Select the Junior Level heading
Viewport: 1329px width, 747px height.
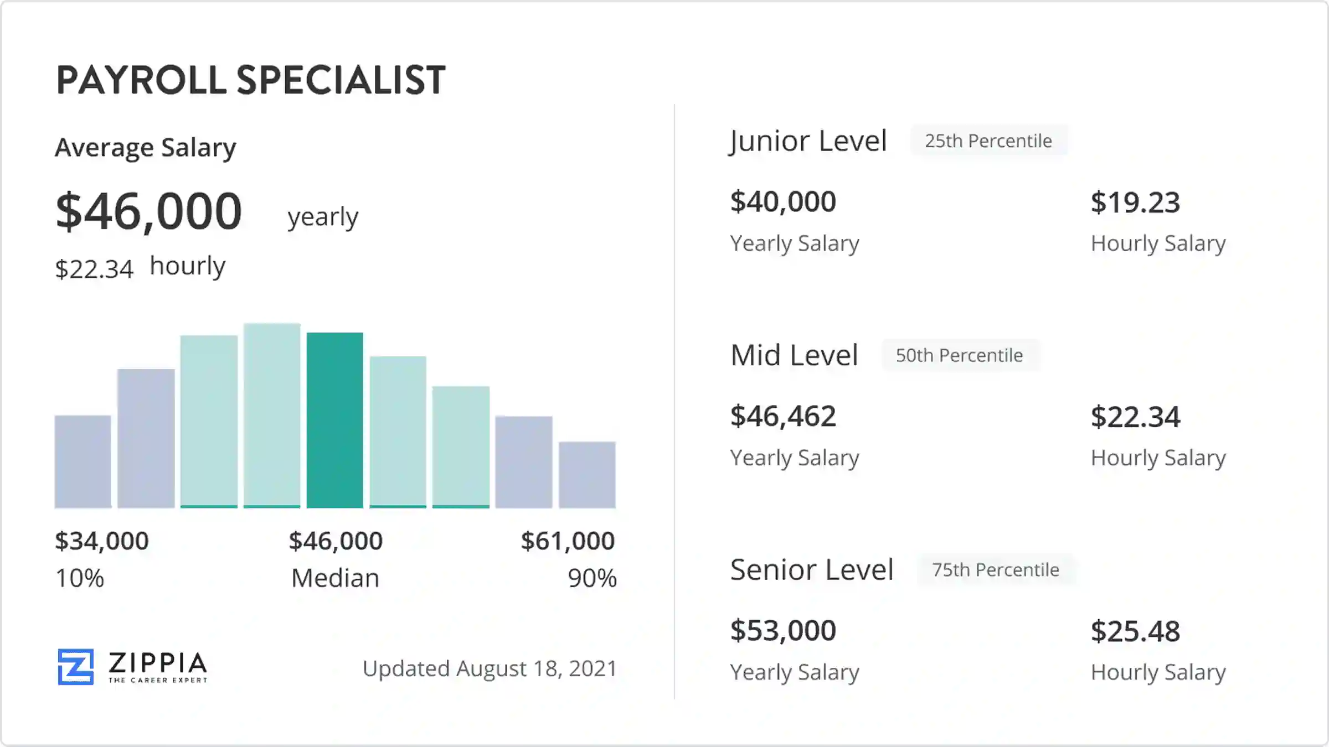(808, 141)
